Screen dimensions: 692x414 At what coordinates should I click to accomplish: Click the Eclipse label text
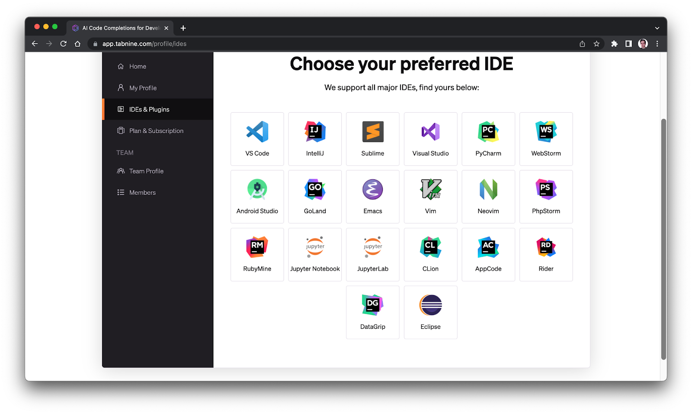431,327
